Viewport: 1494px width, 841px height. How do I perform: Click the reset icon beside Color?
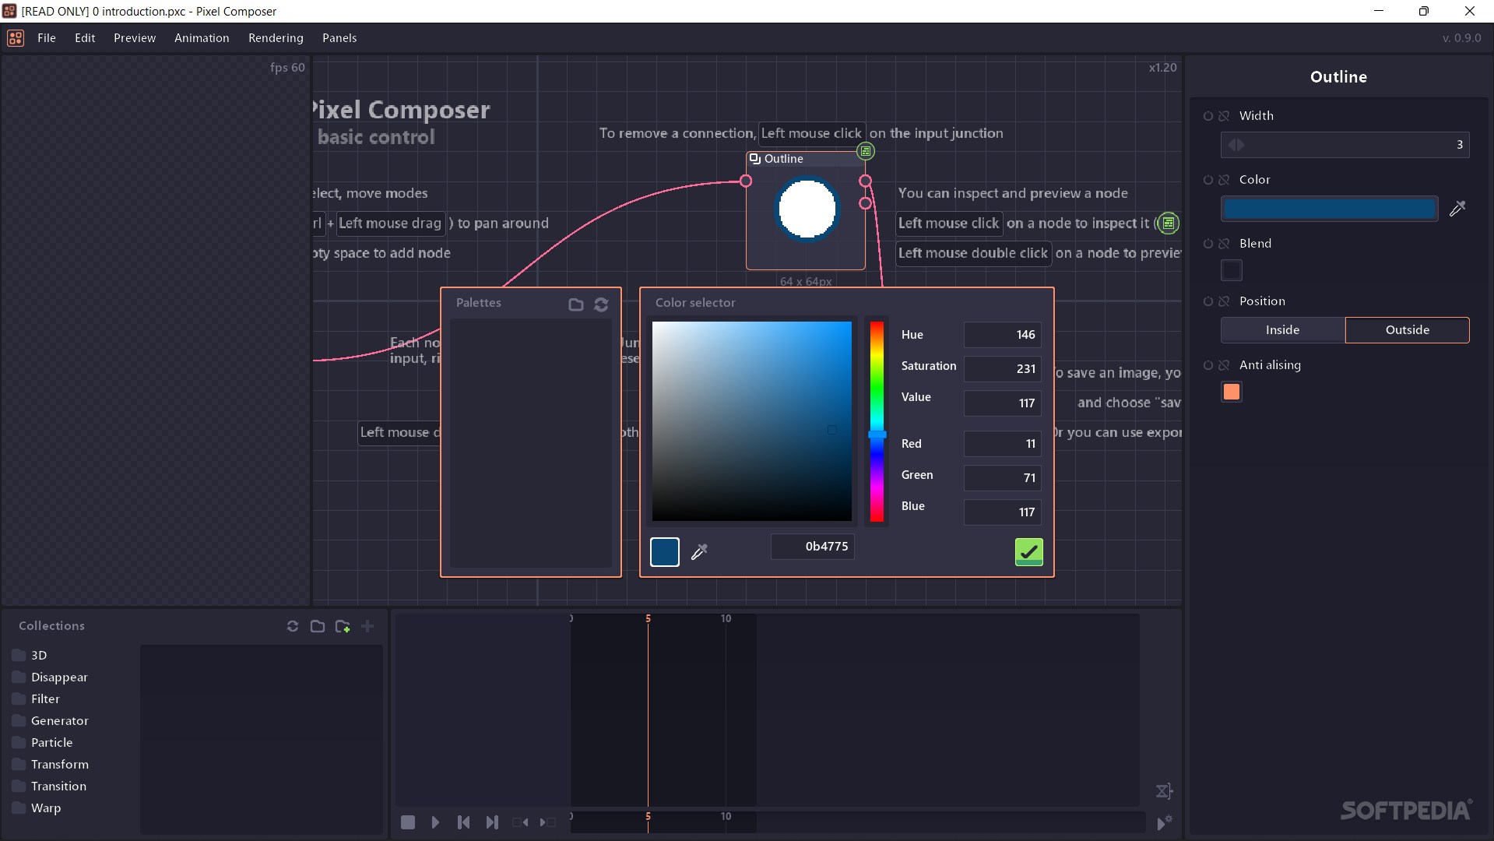tap(1208, 180)
